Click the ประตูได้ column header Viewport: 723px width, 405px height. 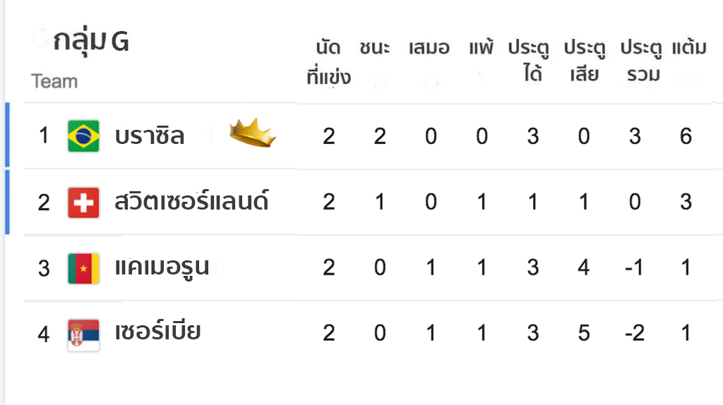tap(530, 61)
